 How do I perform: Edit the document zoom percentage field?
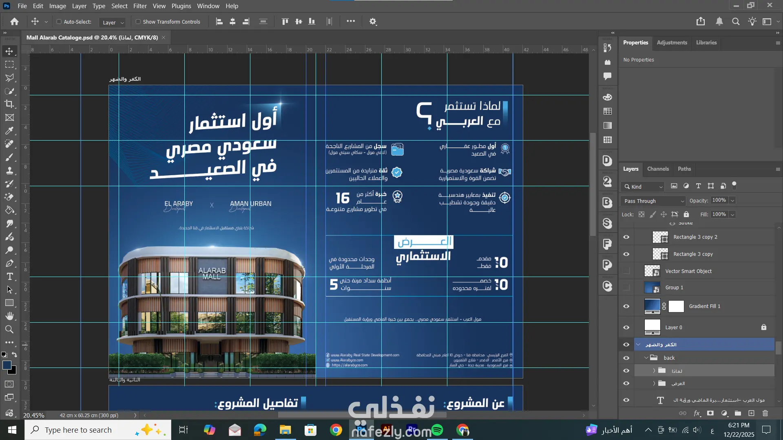pyautogui.click(x=34, y=415)
